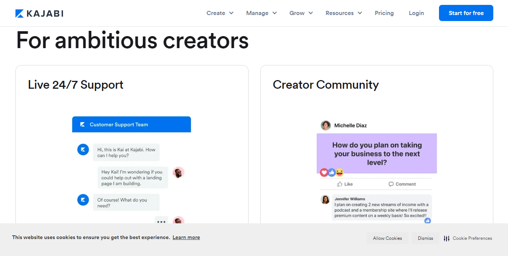Click the purple question post image

(377, 153)
